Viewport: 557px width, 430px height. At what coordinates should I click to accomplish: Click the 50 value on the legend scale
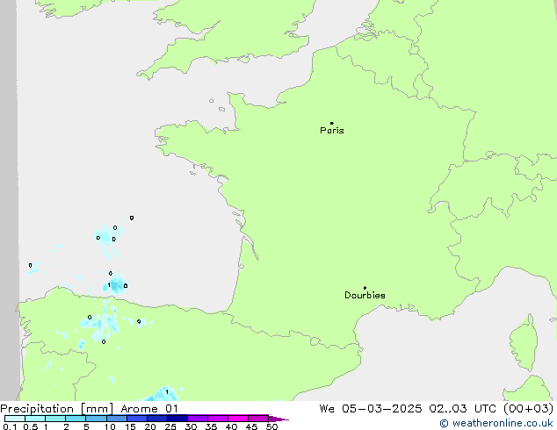(x=272, y=426)
